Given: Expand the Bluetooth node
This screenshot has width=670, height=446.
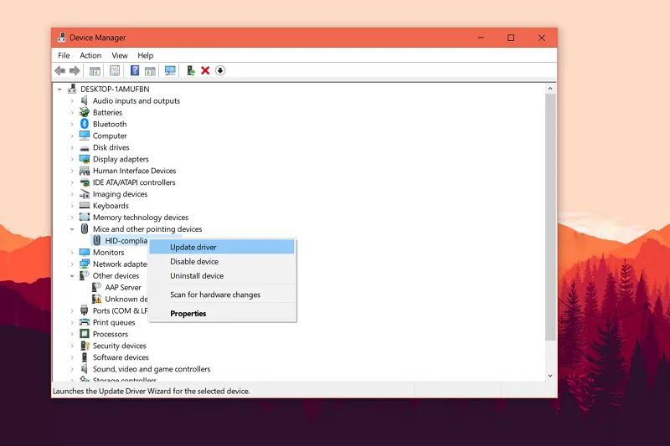Looking at the screenshot, I should click(72, 124).
